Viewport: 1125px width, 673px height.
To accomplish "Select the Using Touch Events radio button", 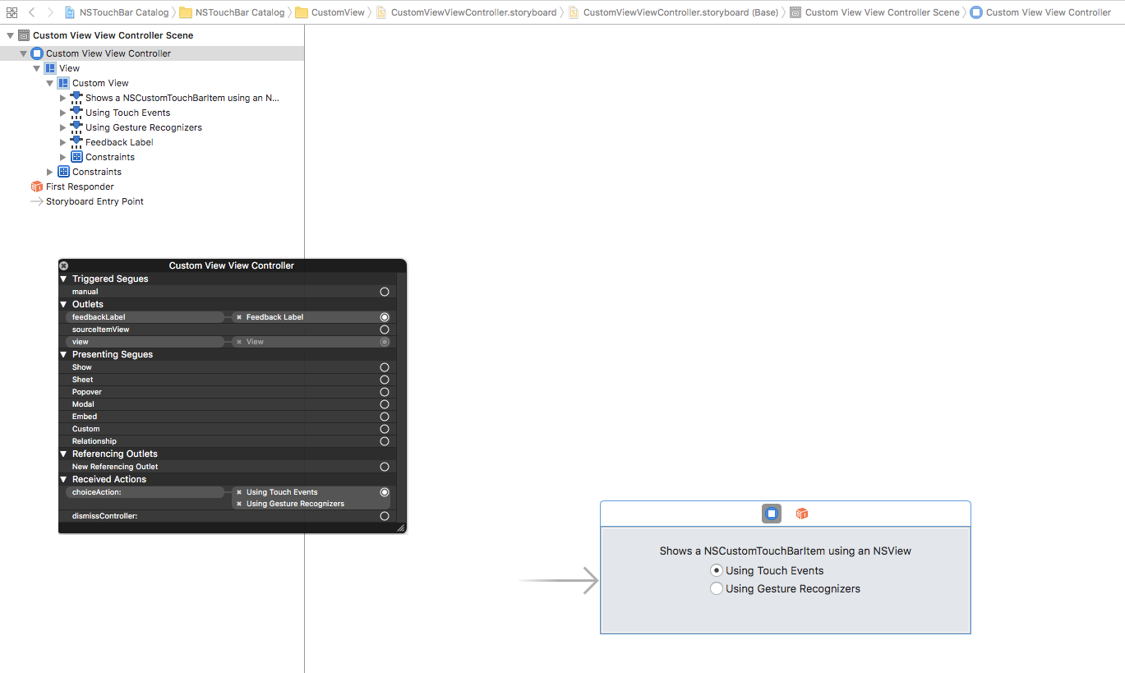I will click(x=717, y=570).
